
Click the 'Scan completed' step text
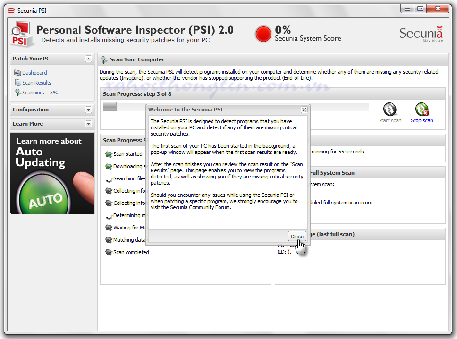[131, 252]
